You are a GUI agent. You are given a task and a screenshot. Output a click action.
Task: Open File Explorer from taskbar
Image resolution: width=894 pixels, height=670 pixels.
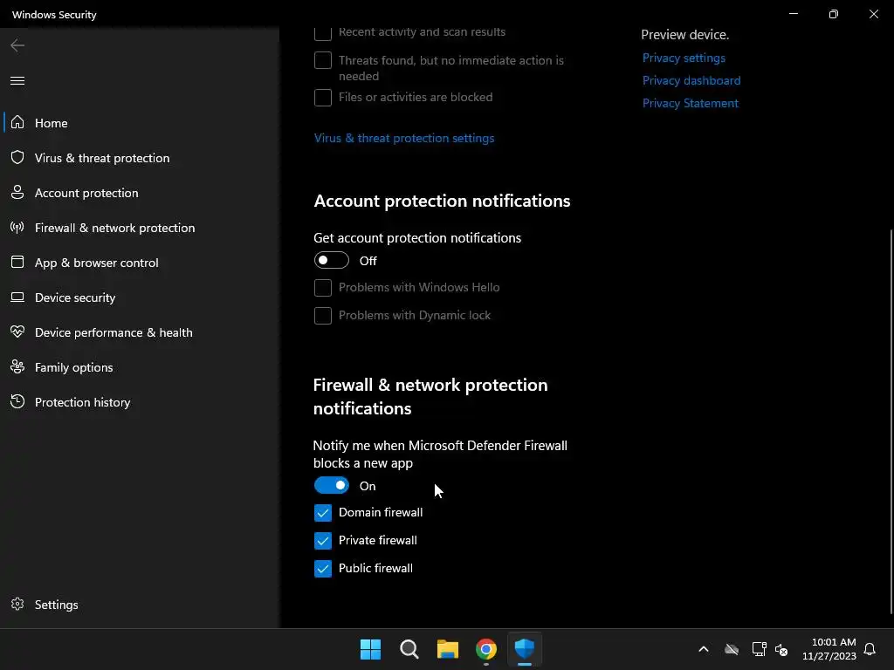tap(448, 649)
